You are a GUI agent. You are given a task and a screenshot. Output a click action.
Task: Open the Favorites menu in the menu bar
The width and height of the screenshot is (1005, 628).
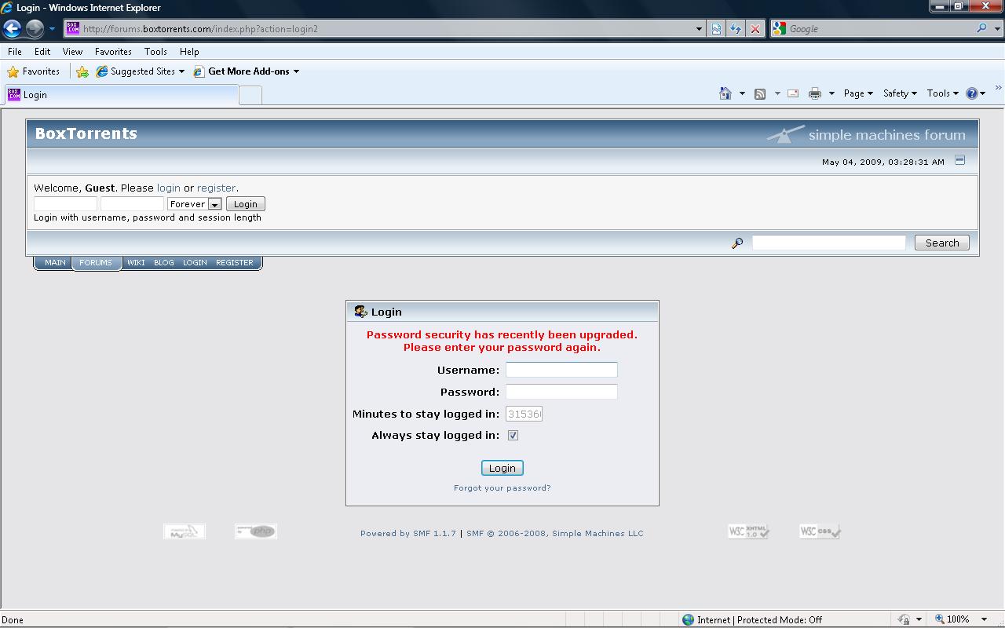(113, 51)
